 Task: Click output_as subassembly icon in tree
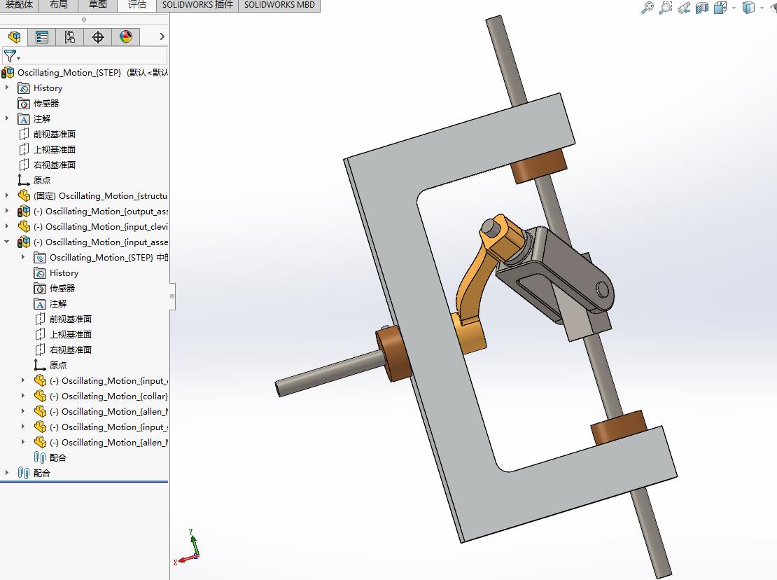point(24,211)
